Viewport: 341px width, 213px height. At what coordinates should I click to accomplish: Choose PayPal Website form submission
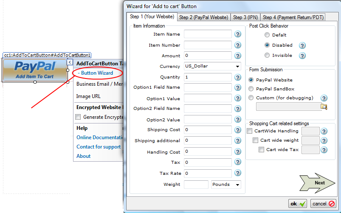pos(251,80)
